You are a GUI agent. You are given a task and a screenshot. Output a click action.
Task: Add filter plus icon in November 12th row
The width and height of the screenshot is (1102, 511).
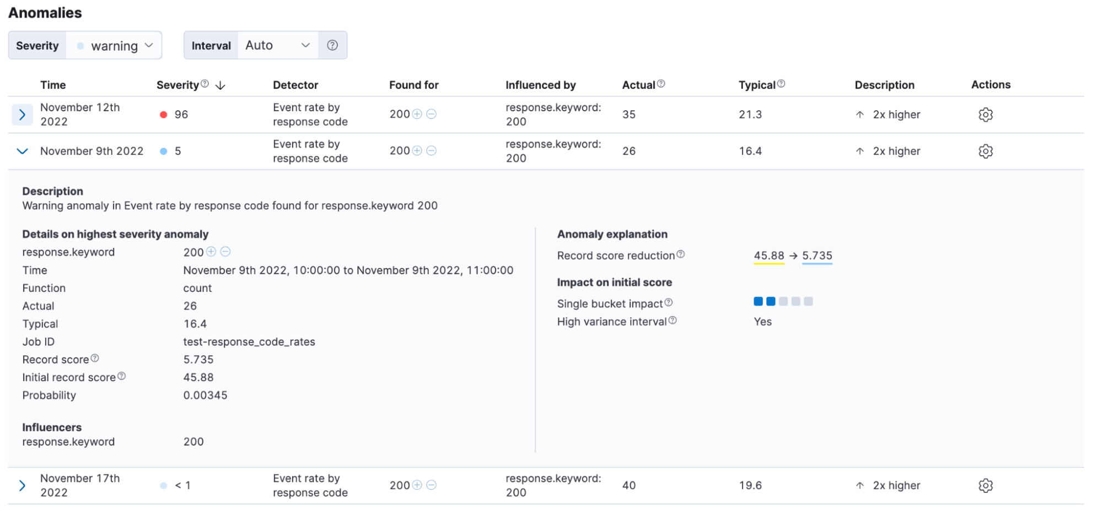pyautogui.click(x=417, y=114)
